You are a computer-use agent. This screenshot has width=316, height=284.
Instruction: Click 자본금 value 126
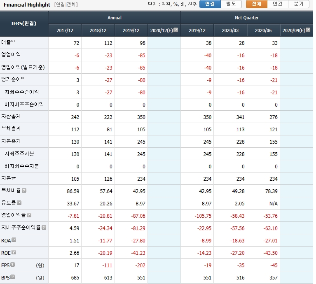(x=108, y=179)
